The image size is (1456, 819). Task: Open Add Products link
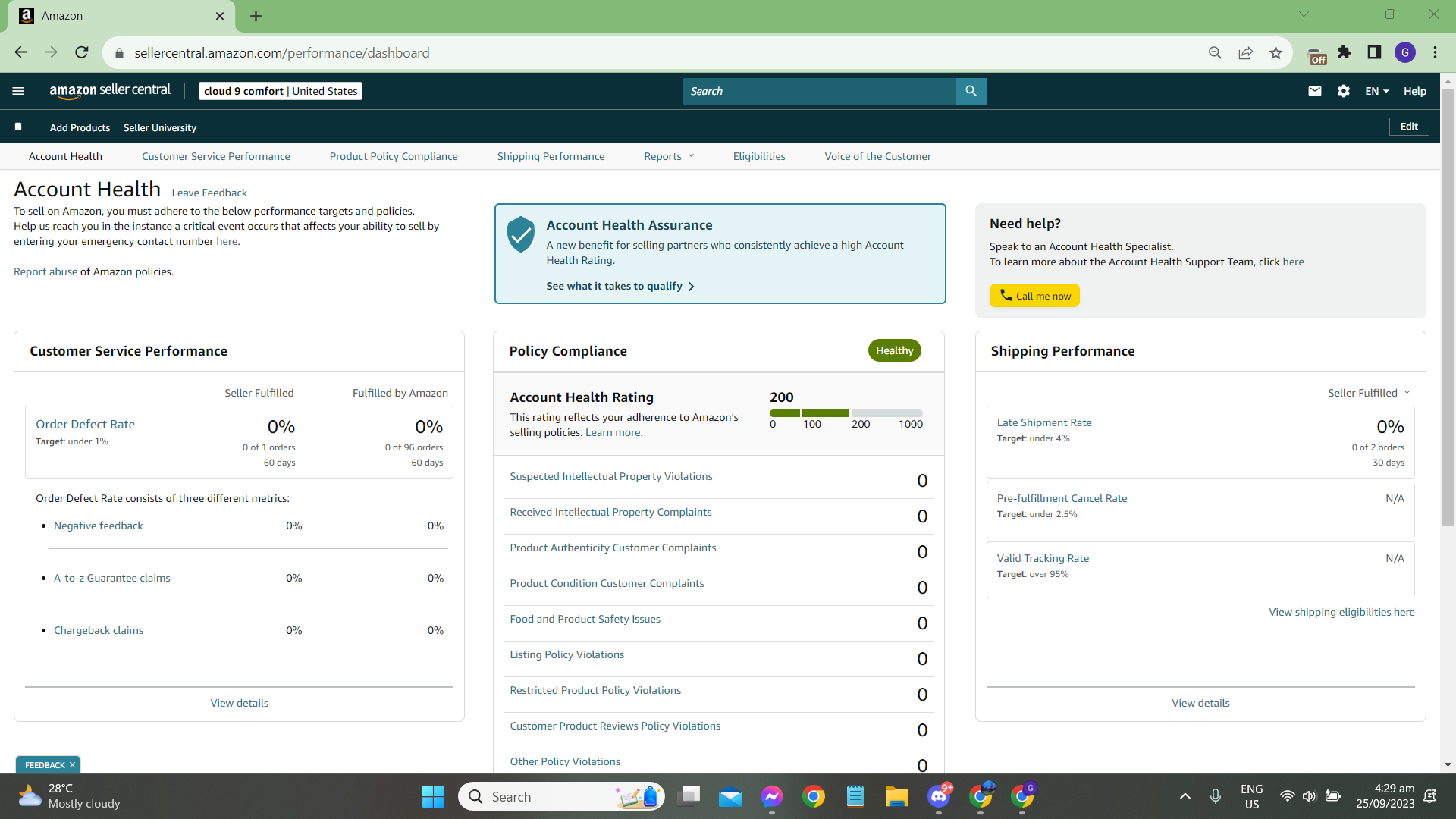[x=80, y=127]
